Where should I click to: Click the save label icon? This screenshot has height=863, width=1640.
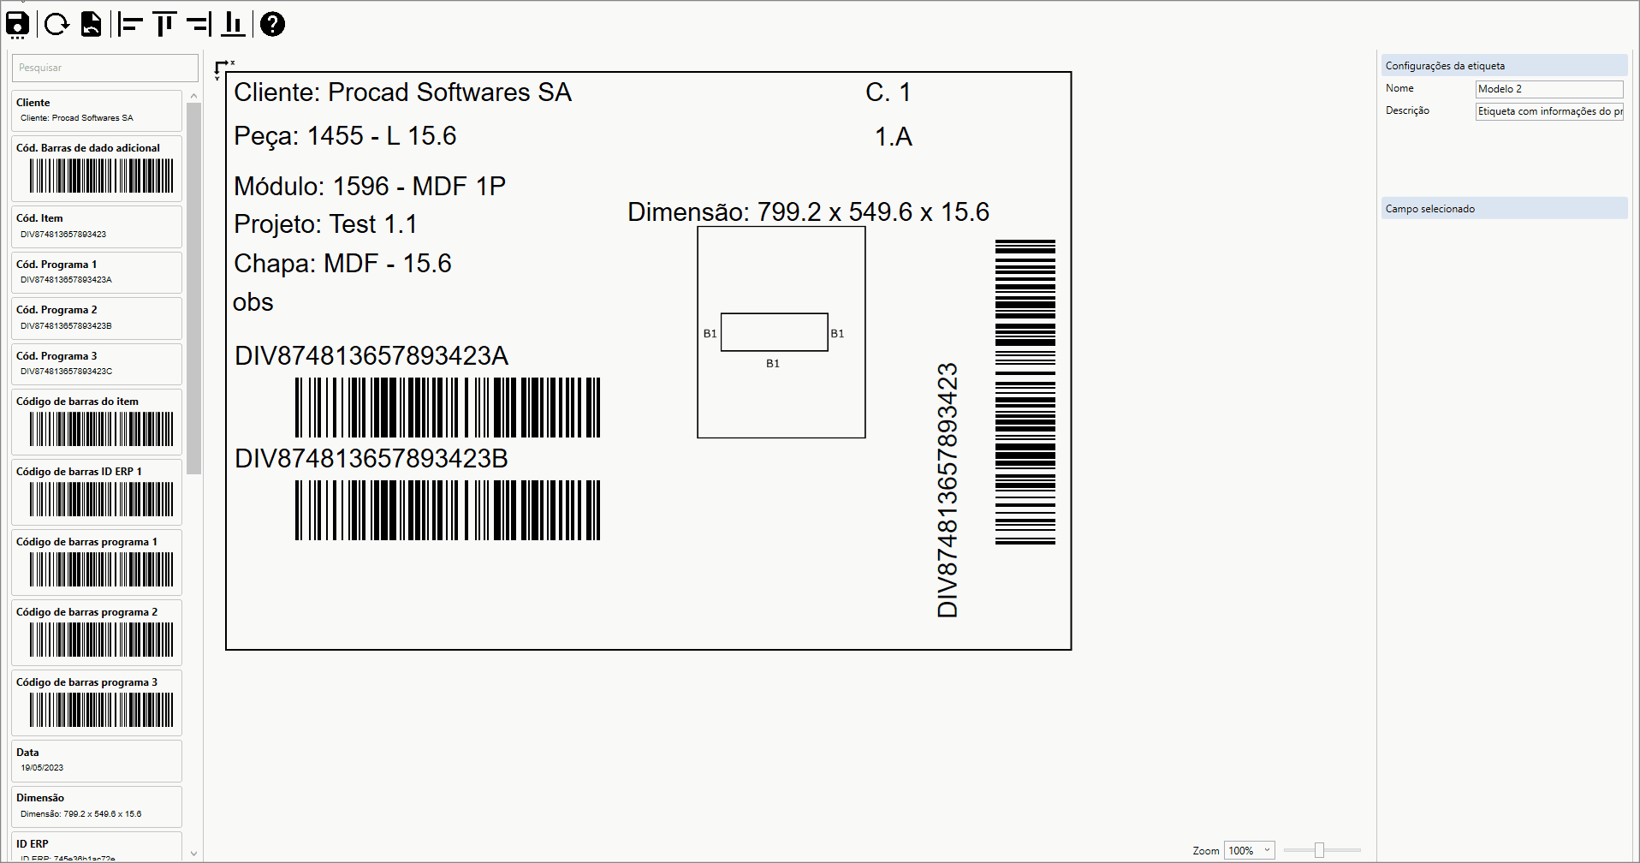18,24
